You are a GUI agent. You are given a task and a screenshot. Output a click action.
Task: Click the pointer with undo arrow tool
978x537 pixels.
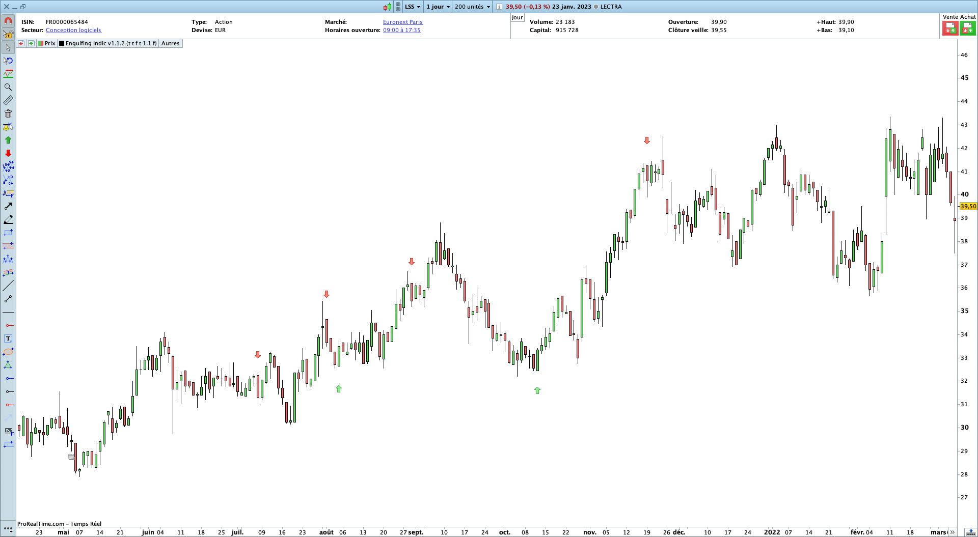pos(8,61)
